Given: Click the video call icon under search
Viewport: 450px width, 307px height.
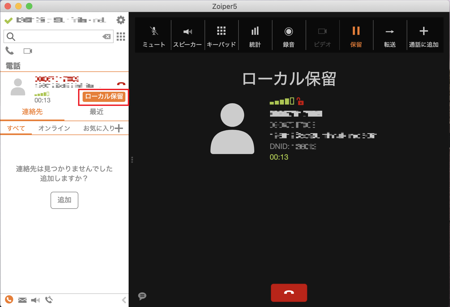Looking at the screenshot, I should [x=28, y=51].
